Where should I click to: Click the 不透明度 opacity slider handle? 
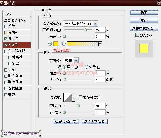pos(85,30)
